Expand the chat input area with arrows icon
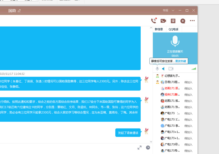This screenshot has height=154, width=219. click(140, 148)
